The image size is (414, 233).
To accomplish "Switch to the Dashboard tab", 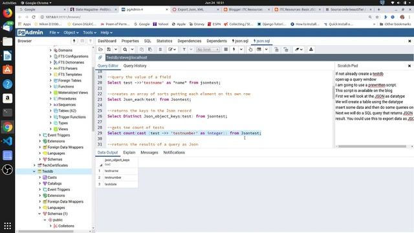I will pos(107,41).
